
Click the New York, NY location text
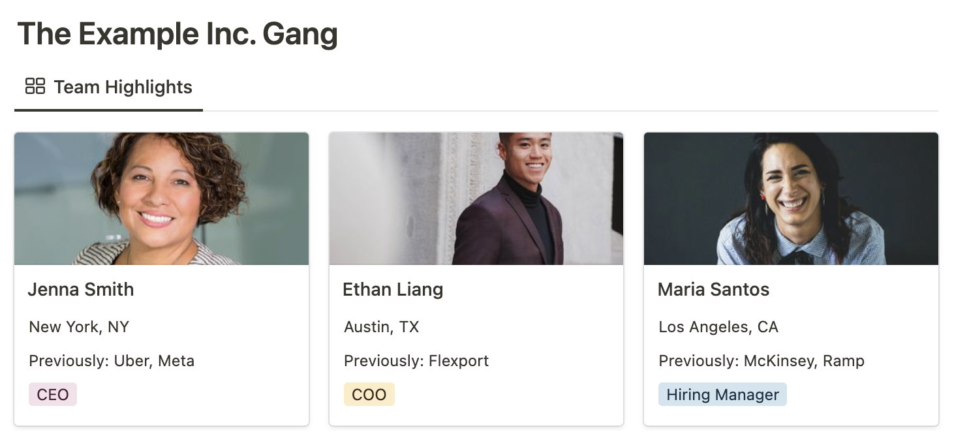(x=78, y=327)
